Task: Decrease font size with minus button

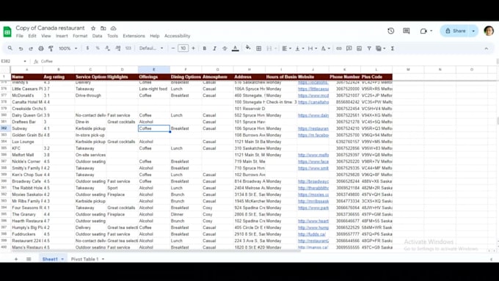Action: [173, 48]
